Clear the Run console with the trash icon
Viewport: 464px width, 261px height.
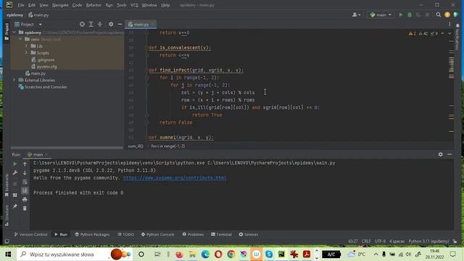25,208
